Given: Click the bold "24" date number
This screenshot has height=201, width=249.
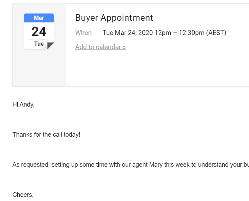Looking at the screenshot, I should tap(39, 31).
